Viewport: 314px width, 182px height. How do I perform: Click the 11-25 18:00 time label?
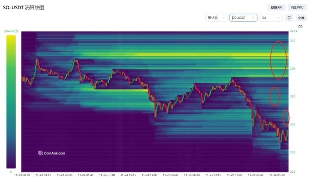pos(234,175)
